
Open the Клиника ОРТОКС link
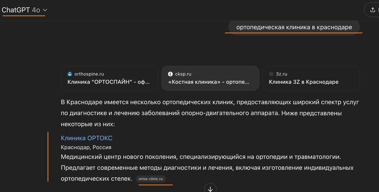(86, 138)
